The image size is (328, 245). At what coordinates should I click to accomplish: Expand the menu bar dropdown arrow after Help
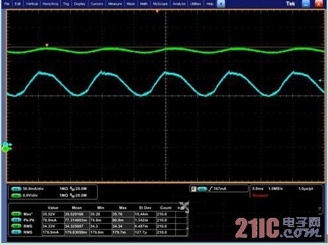(221, 4)
